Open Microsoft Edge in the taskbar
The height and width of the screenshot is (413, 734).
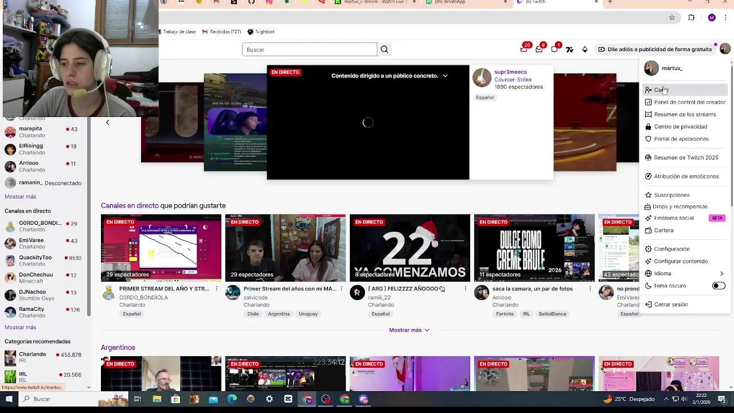(x=232, y=399)
